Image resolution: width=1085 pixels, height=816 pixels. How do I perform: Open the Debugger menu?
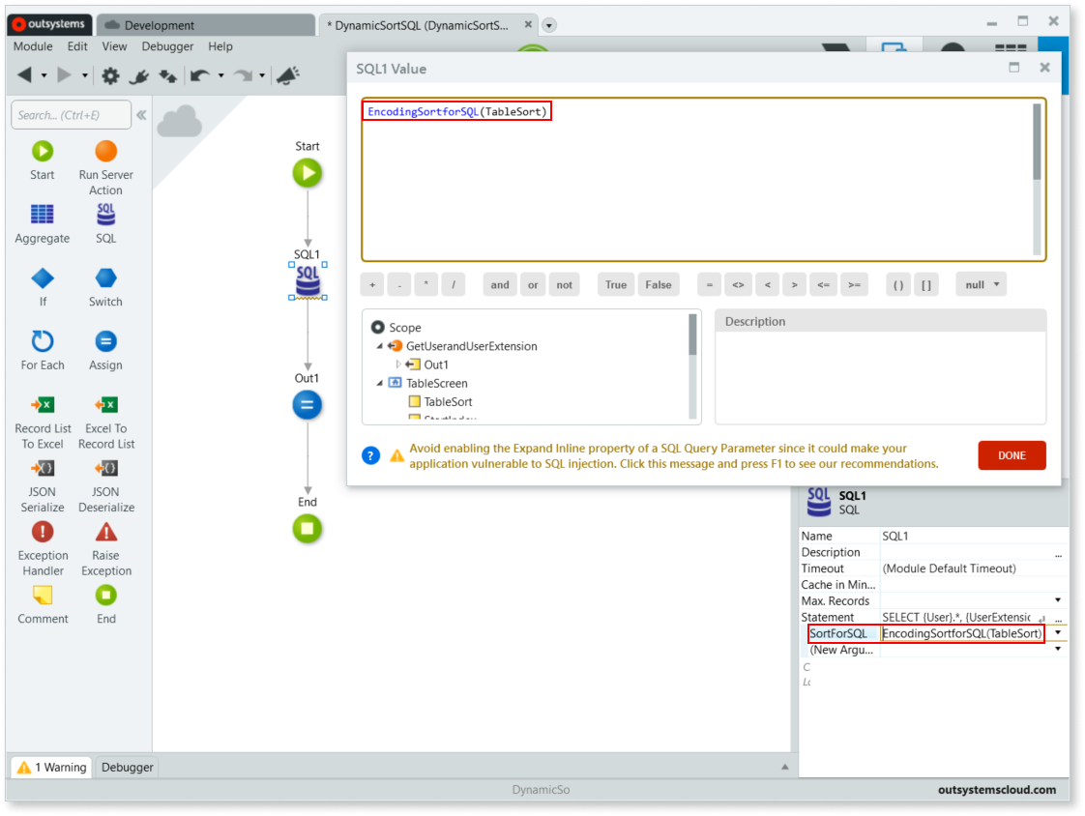tap(167, 46)
